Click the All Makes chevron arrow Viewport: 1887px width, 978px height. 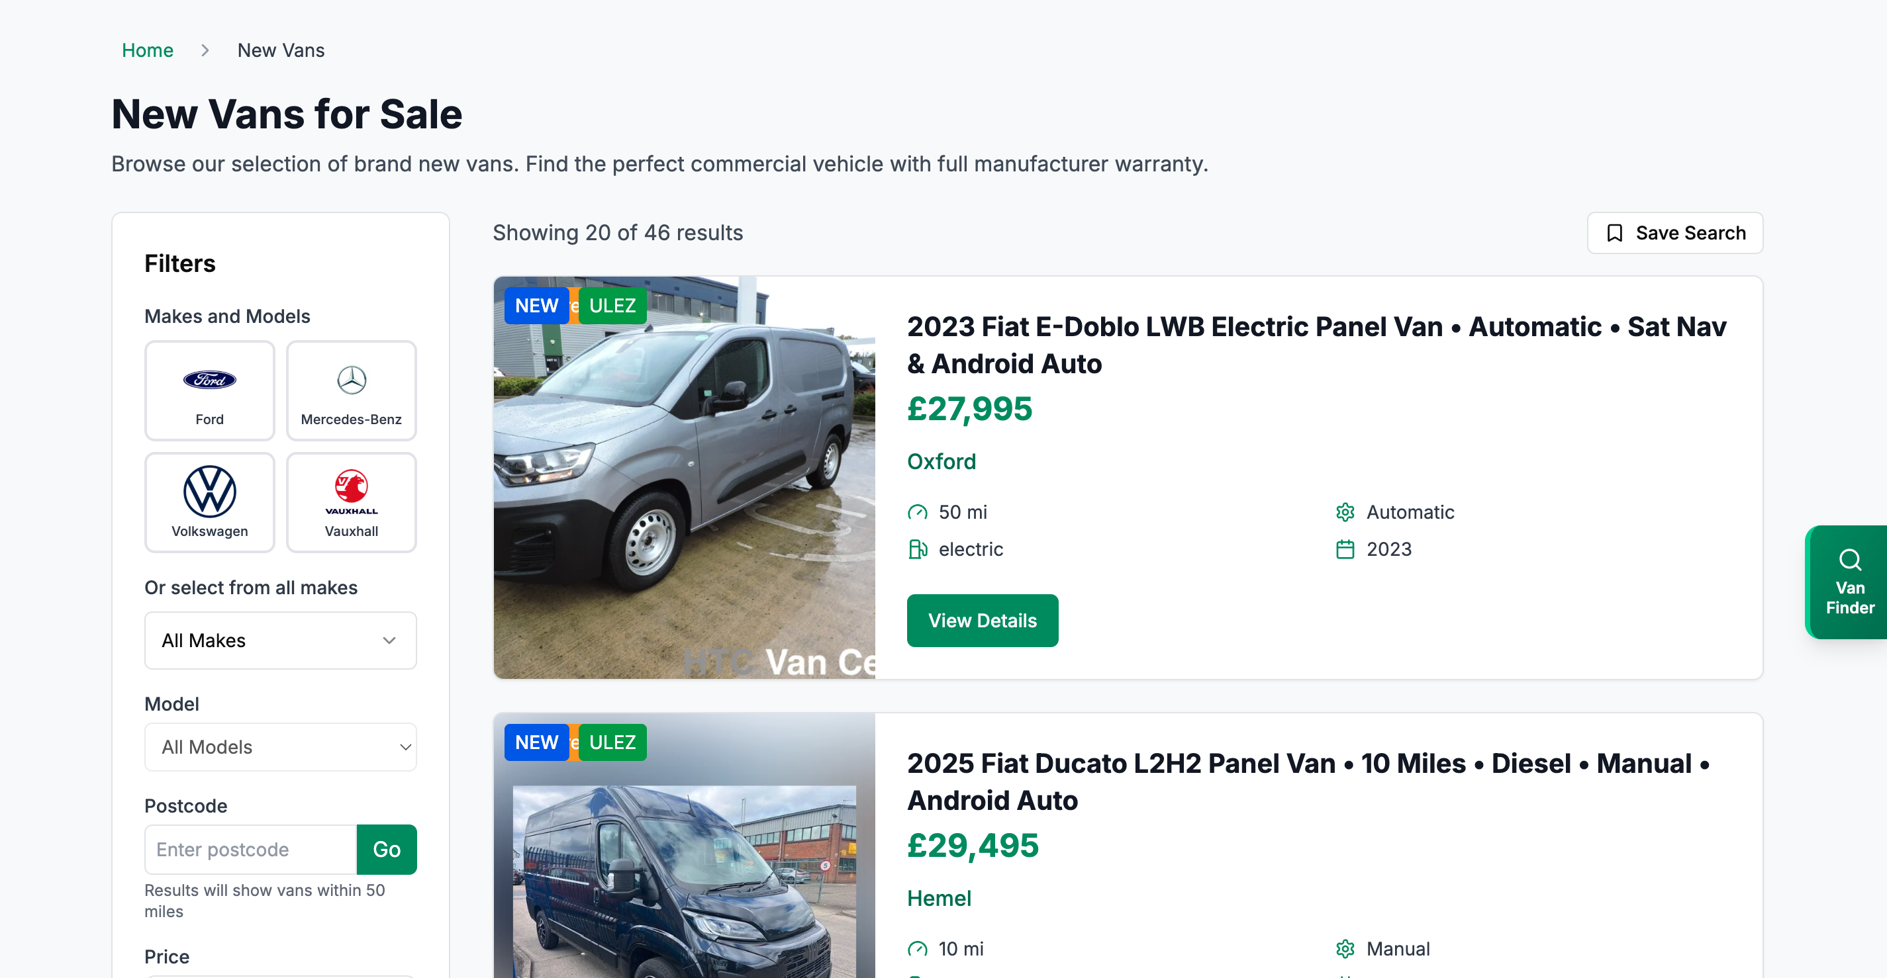coord(389,641)
